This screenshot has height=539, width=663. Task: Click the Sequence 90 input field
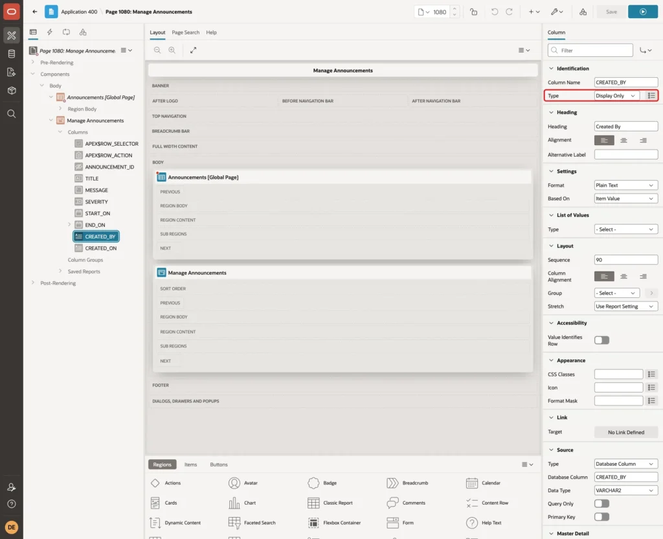point(626,260)
